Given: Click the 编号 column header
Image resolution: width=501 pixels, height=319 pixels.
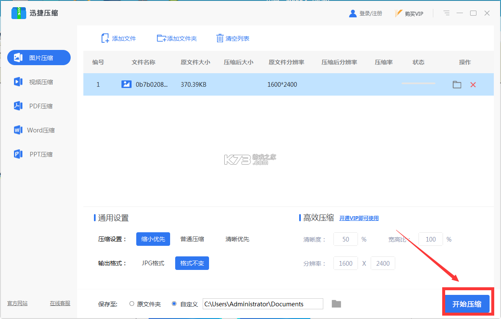Looking at the screenshot, I should [98, 62].
